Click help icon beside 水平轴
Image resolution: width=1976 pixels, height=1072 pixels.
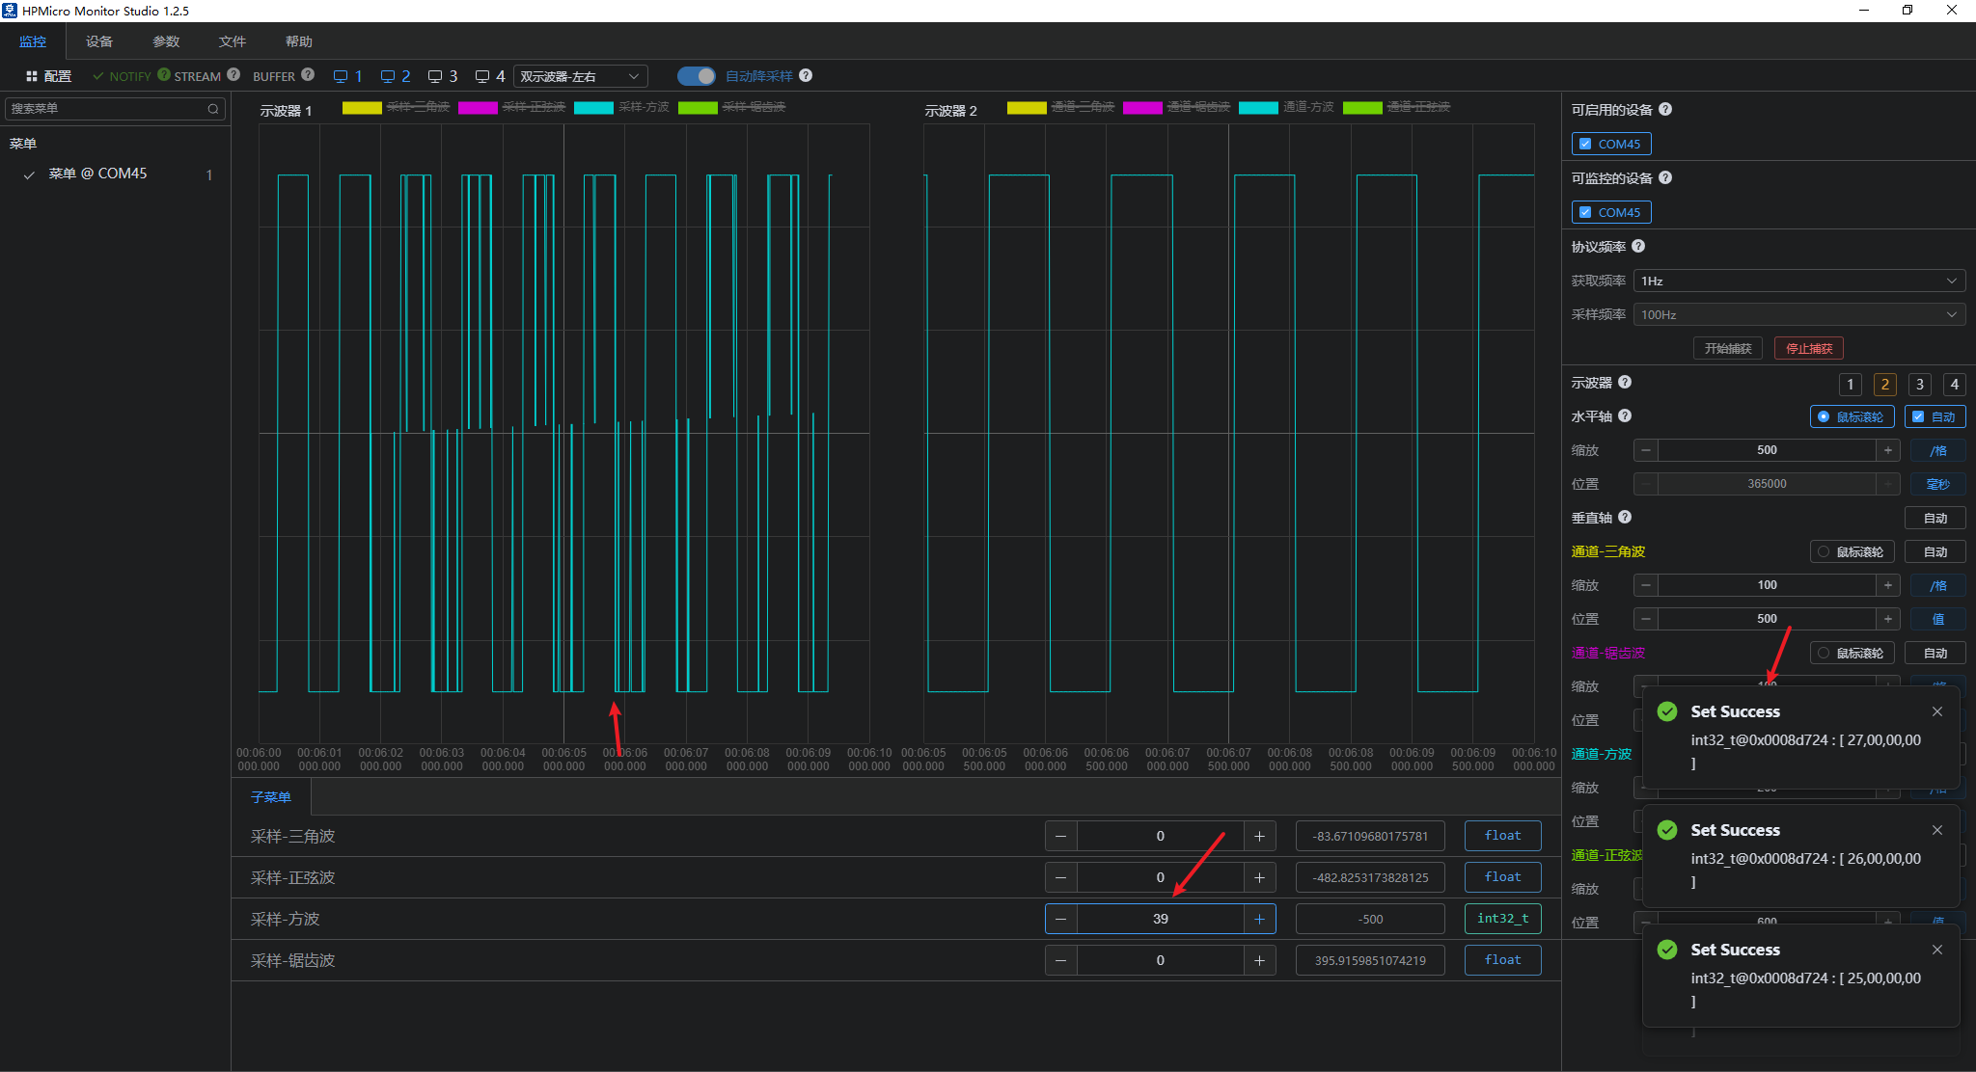[1625, 415]
